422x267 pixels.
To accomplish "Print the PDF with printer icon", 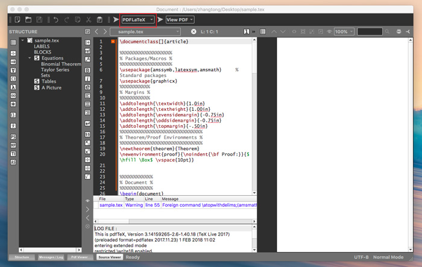I will (x=399, y=32).
